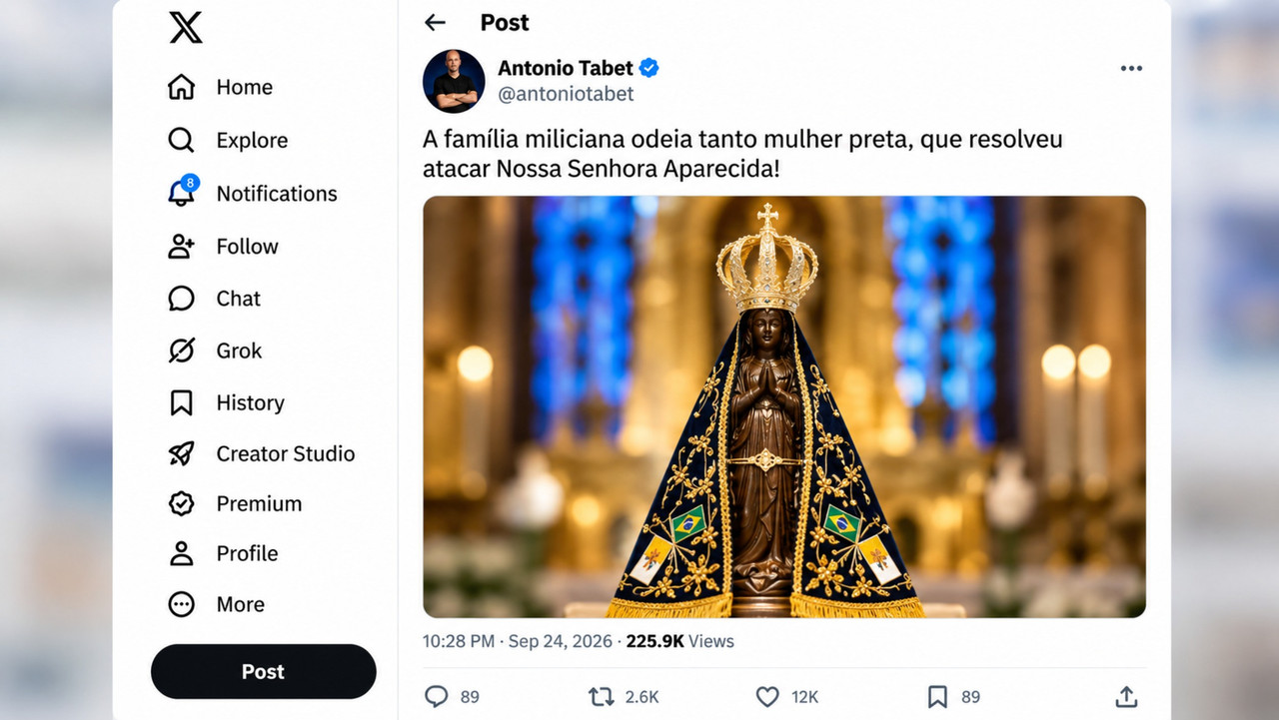The height and width of the screenshot is (720, 1279).
Task: Click the Sep 24, 2026 timestamp link
Action: pyautogui.click(x=563, y=641)
